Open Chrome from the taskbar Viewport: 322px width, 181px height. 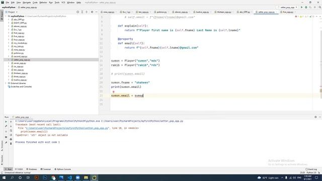(x=53, y=177)
